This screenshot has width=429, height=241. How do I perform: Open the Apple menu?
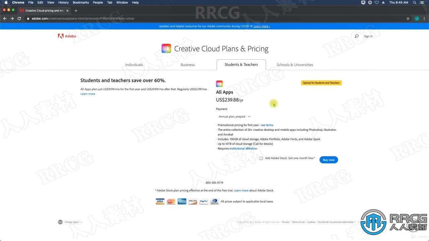(6, 2)
